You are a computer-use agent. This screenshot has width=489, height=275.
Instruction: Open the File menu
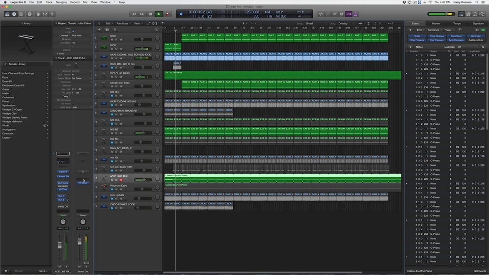point(32,2)
